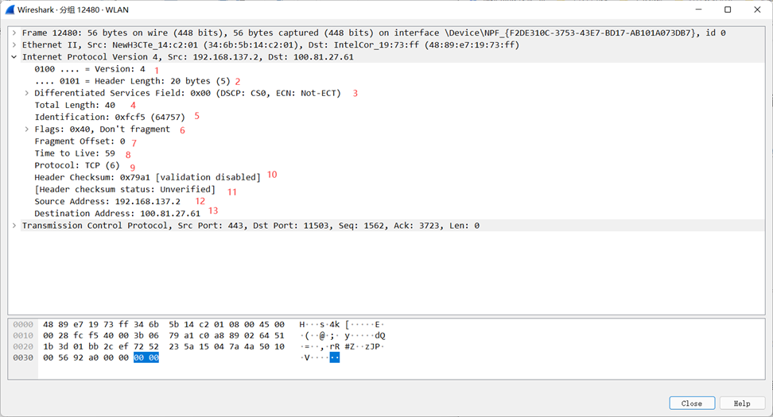Select the Identification: 0xfcf5 field
This screenshot has height=417, width=773.
(110, 118)
